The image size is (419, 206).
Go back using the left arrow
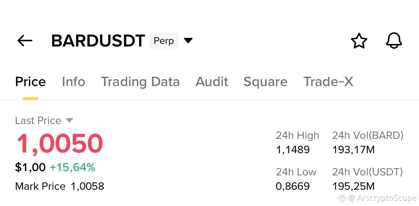[x=25, y=41]
